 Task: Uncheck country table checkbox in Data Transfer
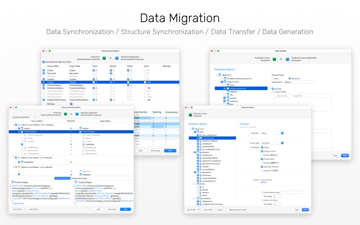coord(225,98)
